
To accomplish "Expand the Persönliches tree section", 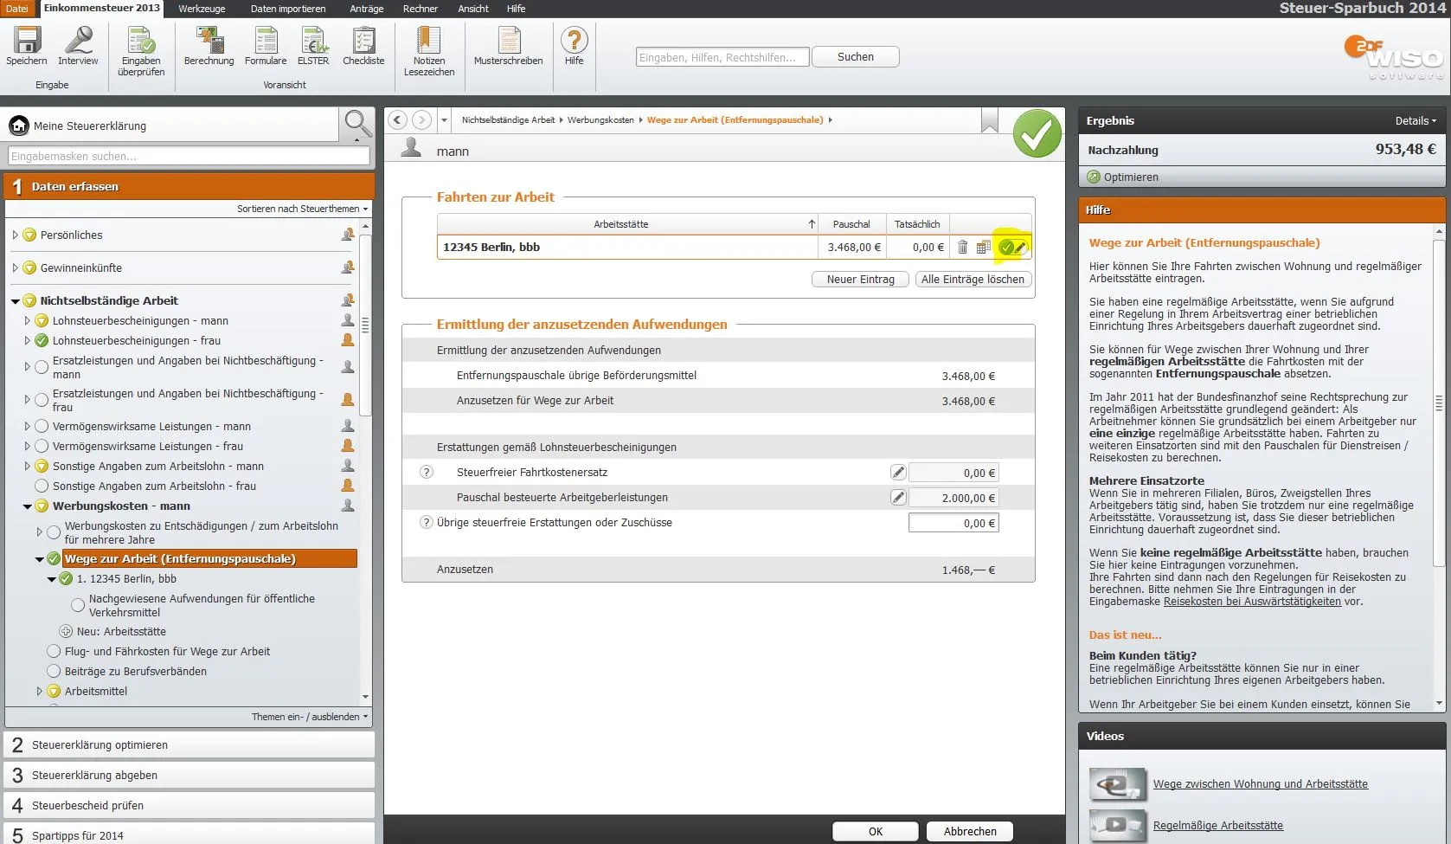I will [15, 235].
